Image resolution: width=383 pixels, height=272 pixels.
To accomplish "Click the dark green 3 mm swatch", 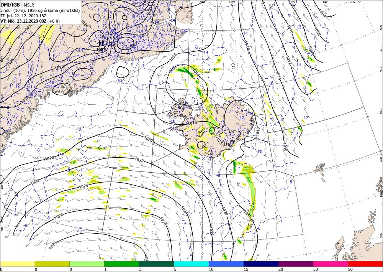I will click(157, 264).
